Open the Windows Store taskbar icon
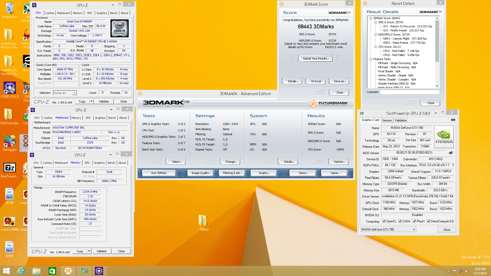491x276 pixels. (52, 271)
